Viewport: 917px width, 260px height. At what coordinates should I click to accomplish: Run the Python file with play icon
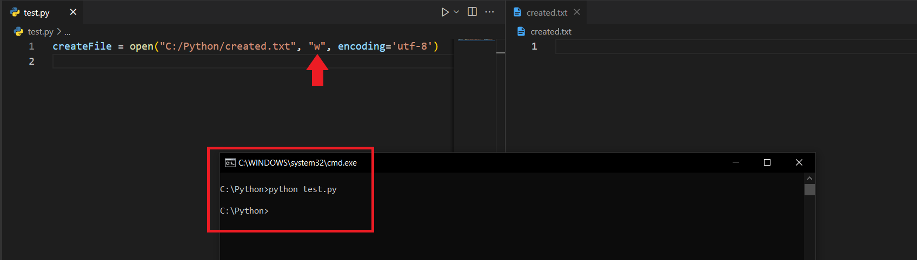pyautogui.click(x=444, y=12)
